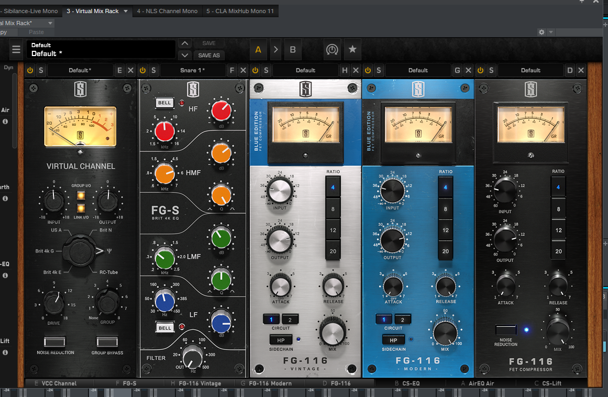Click the DRIVE knob on Virtual Channel
The width and height of the screenshot is (608, 397).
tap(54, 302)
